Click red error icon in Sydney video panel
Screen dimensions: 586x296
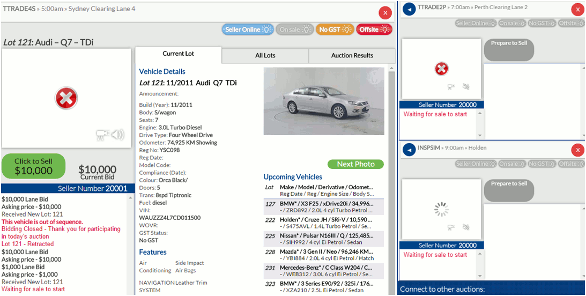(x=66, y=98)
